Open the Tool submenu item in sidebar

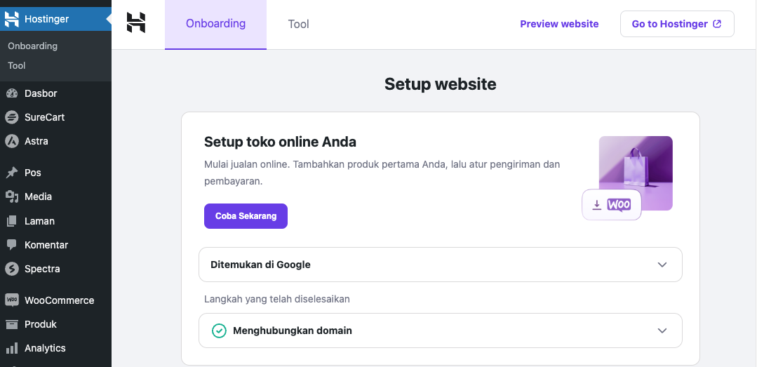[17, 65]
